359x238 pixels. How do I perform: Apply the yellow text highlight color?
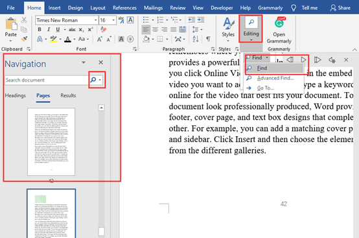[x=53, y=39]
